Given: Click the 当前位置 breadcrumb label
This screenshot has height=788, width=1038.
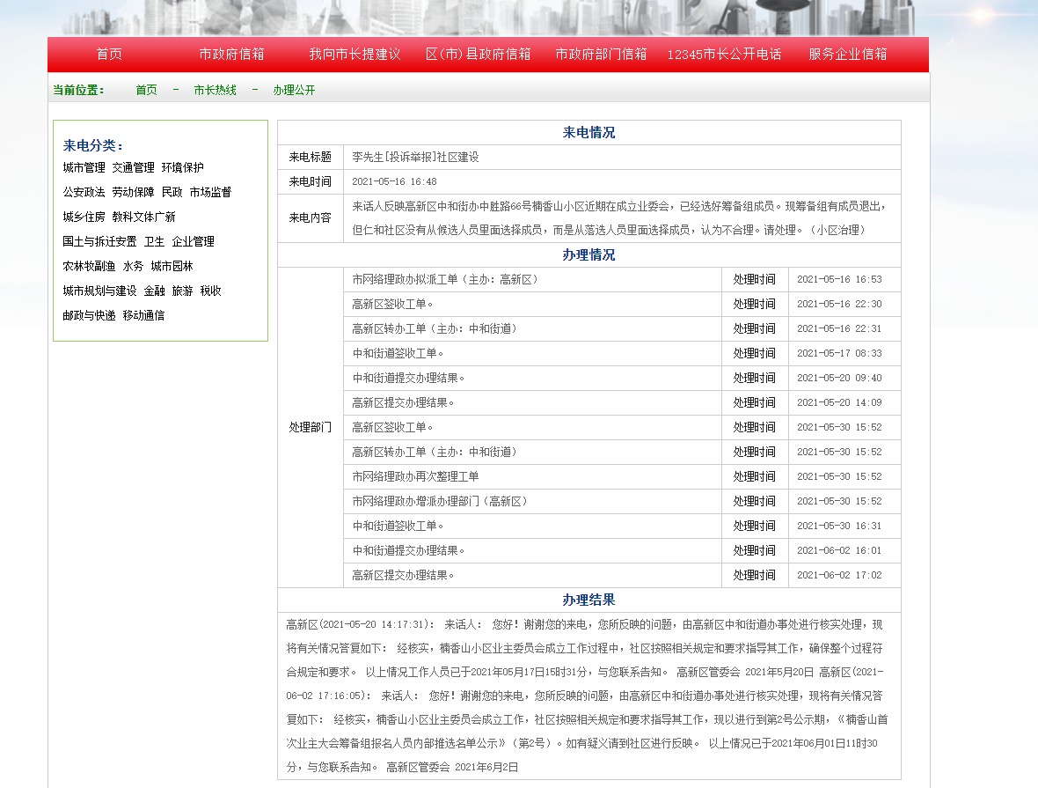Looking at the screenshot, I should click(78, 90).
